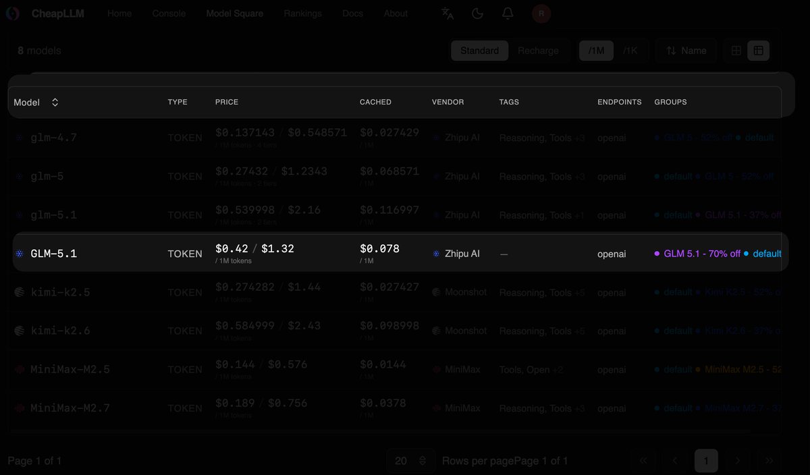Select the kimi-k2.6 model name

pyautogui.click(x=61, y=331)
